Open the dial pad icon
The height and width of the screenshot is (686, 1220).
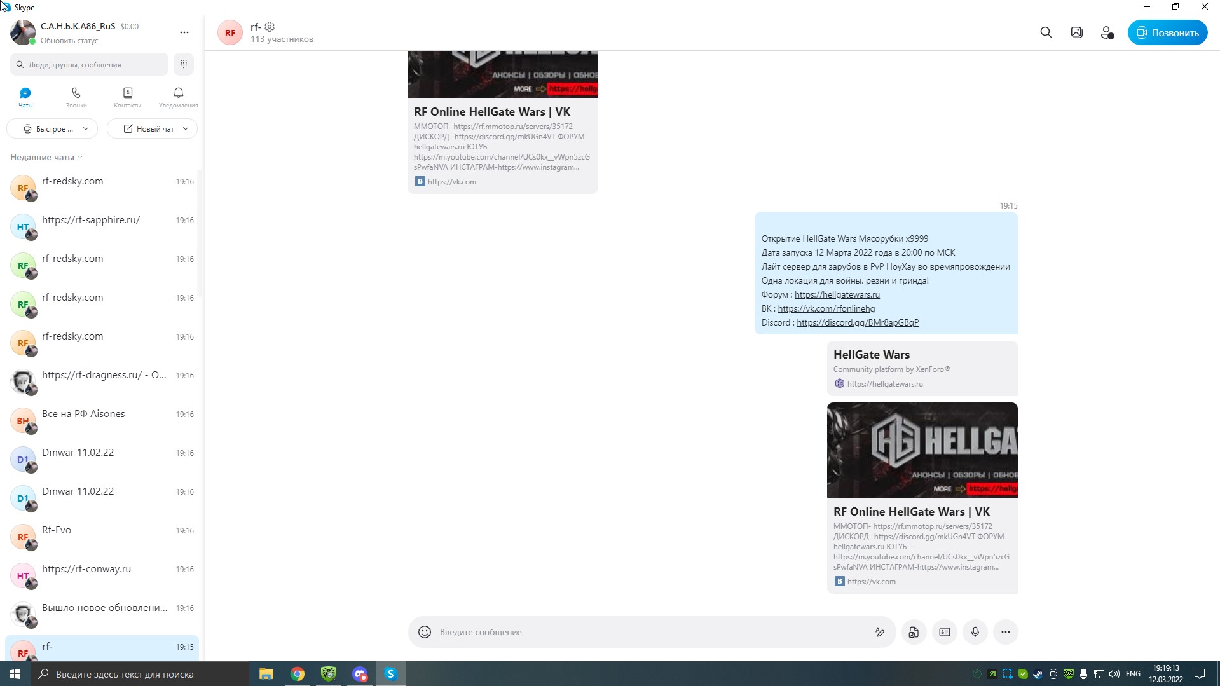click(x=183, y=64)
